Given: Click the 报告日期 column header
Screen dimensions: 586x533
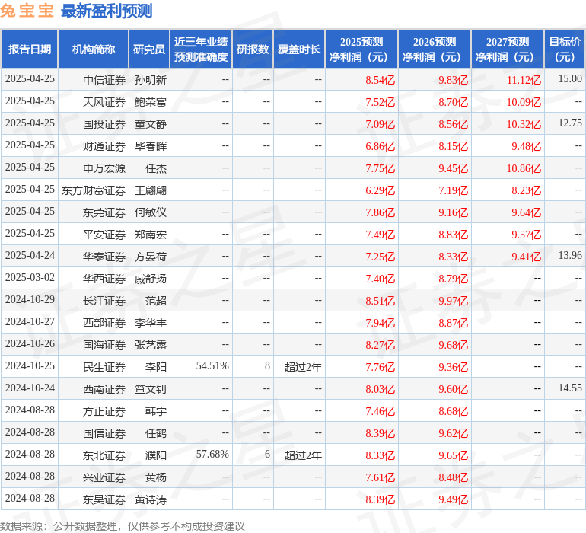Looking at the screenshot, I should (30, 49).
